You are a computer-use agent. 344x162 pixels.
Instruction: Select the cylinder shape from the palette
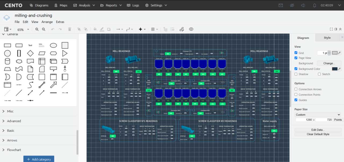[x=8, y=61]
